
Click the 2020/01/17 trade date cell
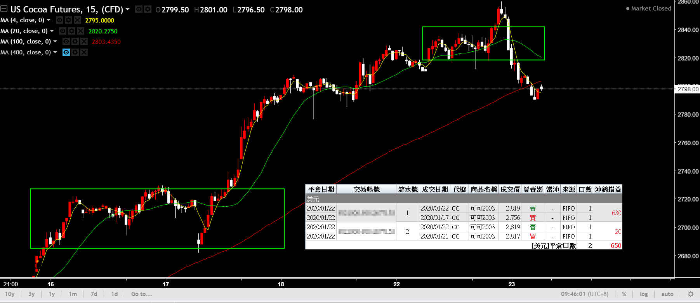[434, 218]
